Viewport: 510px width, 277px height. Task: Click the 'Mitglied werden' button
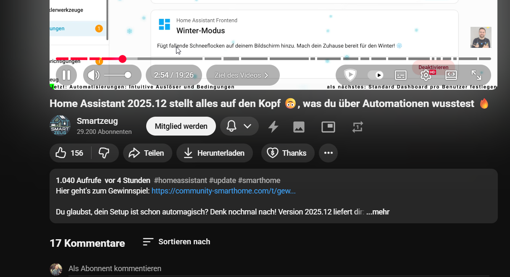pos(181,126)
